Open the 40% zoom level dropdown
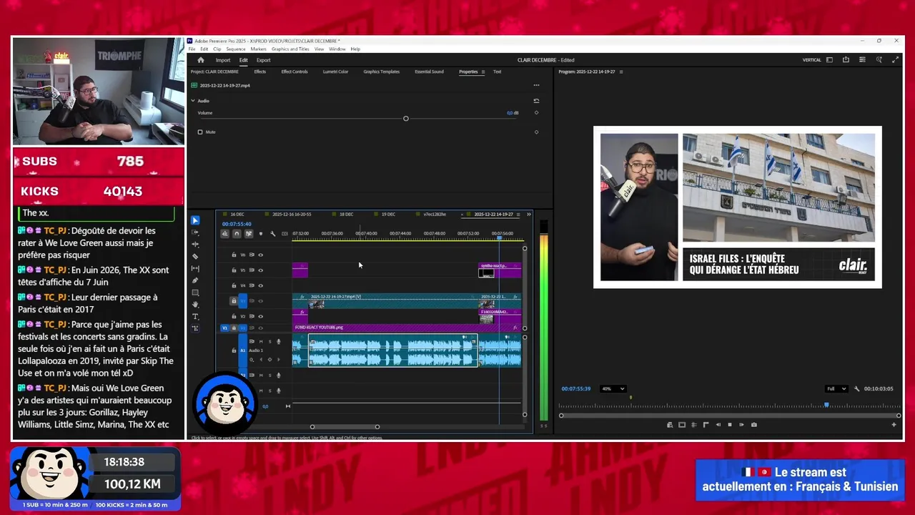Image resolution: width=915 pixels, height=515 pixels. tap(613, 389)
